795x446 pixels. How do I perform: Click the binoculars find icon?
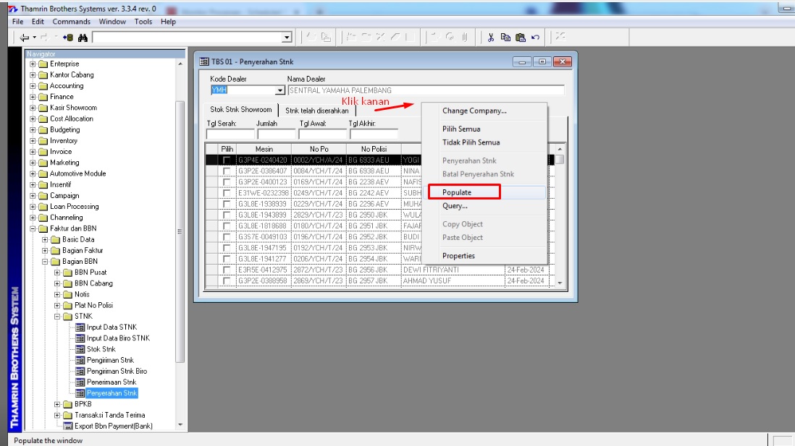coord(83,38)
